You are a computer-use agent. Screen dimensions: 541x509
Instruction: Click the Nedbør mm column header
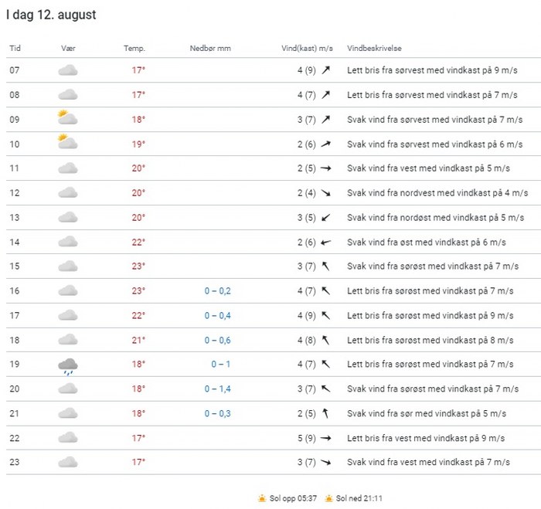(210, 49)
